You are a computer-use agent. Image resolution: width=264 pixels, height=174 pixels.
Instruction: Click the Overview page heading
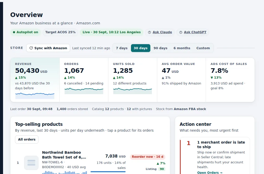point(27,15)
